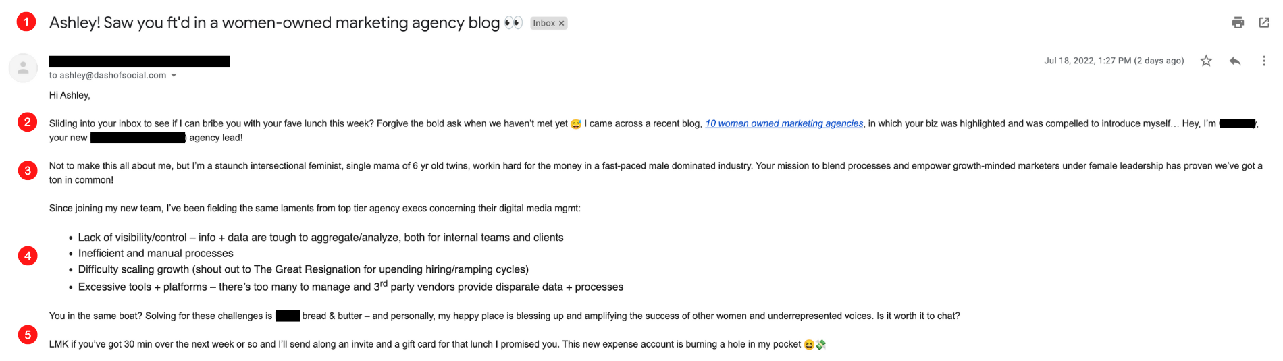Click the recipient address ashley@dashofsocial.com
This screenshot has width=1283, height=361.
click(113, 76)
